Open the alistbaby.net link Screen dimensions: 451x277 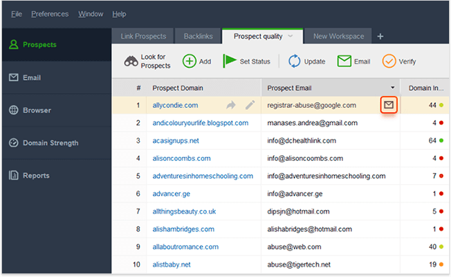click(172, 265)
